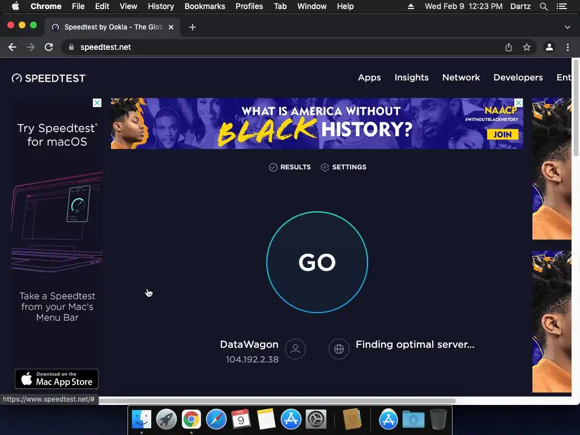Close the NAACP banner ad
580x435 pixels.
(519, 103)
